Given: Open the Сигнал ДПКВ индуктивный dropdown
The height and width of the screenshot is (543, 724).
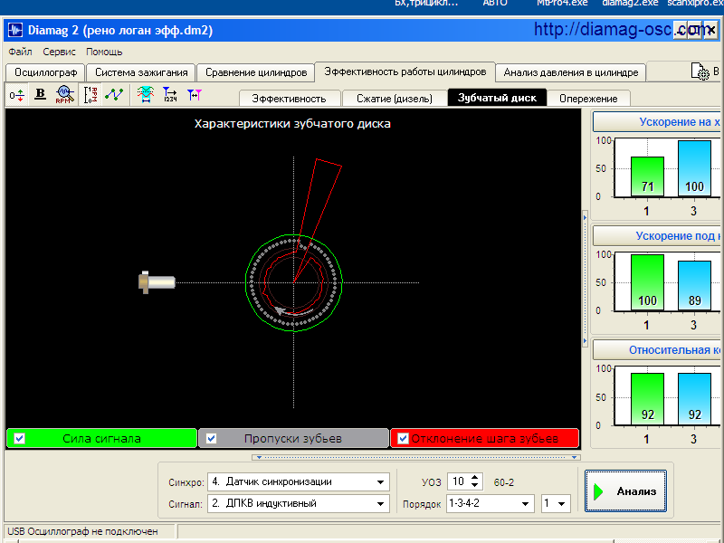Looking at the screenshot, I should point(380,504).
